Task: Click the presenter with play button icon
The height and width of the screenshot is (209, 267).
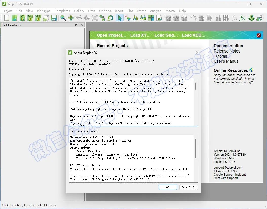Action: pyautogui.click(x=259, y=18)
